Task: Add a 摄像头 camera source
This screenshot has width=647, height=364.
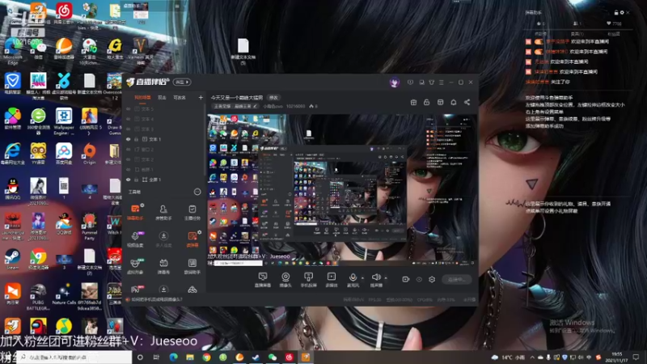Action: pos(285,279)
